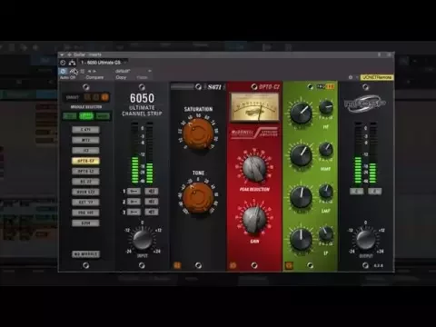Select the topmost module button in module list
This screenshot has width=436, height=327.
[85, 130]
